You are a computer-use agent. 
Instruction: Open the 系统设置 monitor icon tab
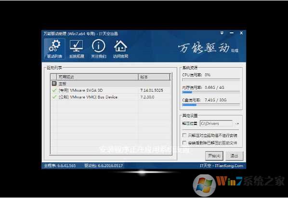(77, 49)
